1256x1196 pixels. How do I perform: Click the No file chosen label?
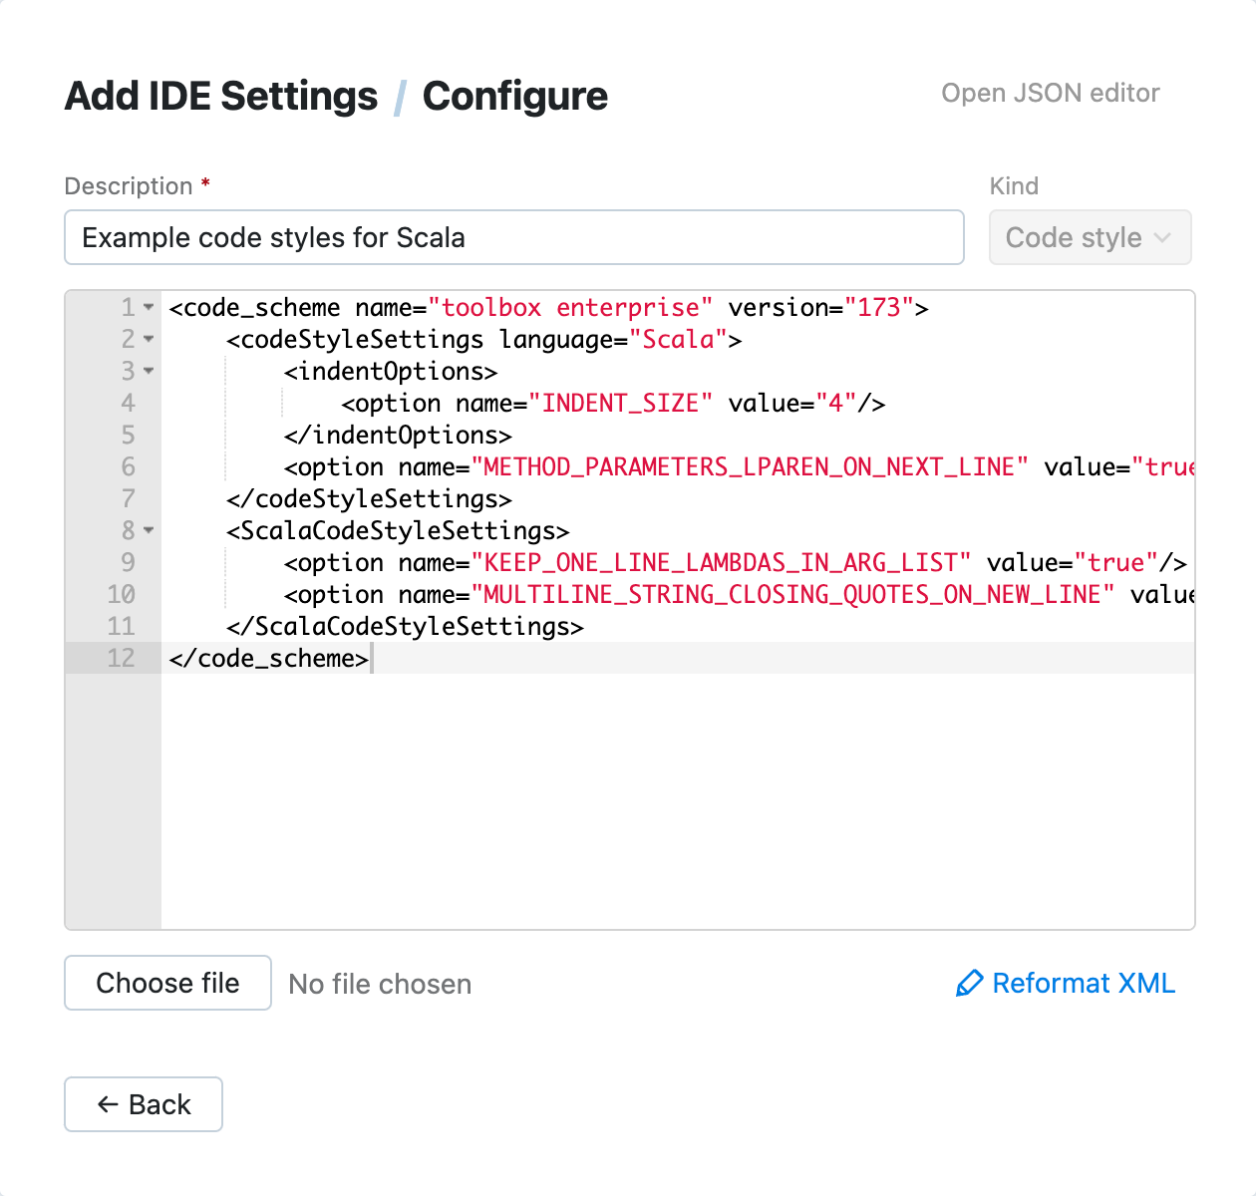pos(379,984)
